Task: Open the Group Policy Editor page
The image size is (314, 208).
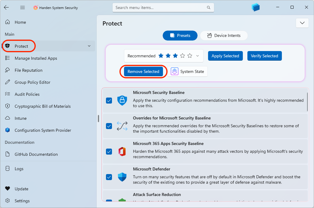Action: pyautogui.click(x=48, y=82)
